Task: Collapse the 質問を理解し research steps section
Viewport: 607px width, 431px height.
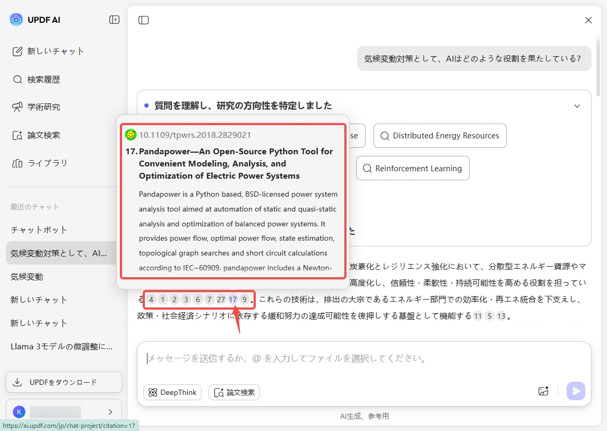Action: [577, 106]
